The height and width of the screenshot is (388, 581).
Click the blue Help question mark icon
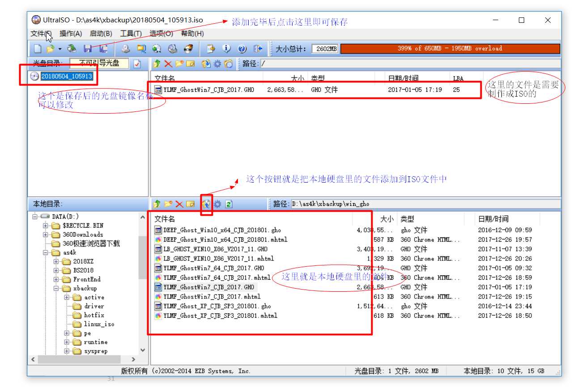click(242, 48)
